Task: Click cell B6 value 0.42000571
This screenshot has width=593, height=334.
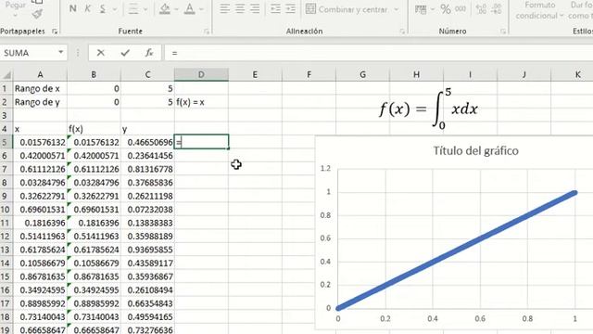Action: [94, 156]
